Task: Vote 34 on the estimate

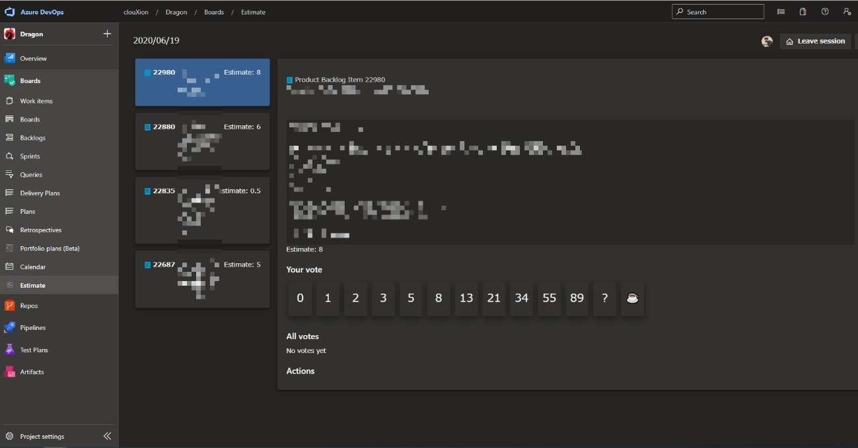Action: coord(522,298)
